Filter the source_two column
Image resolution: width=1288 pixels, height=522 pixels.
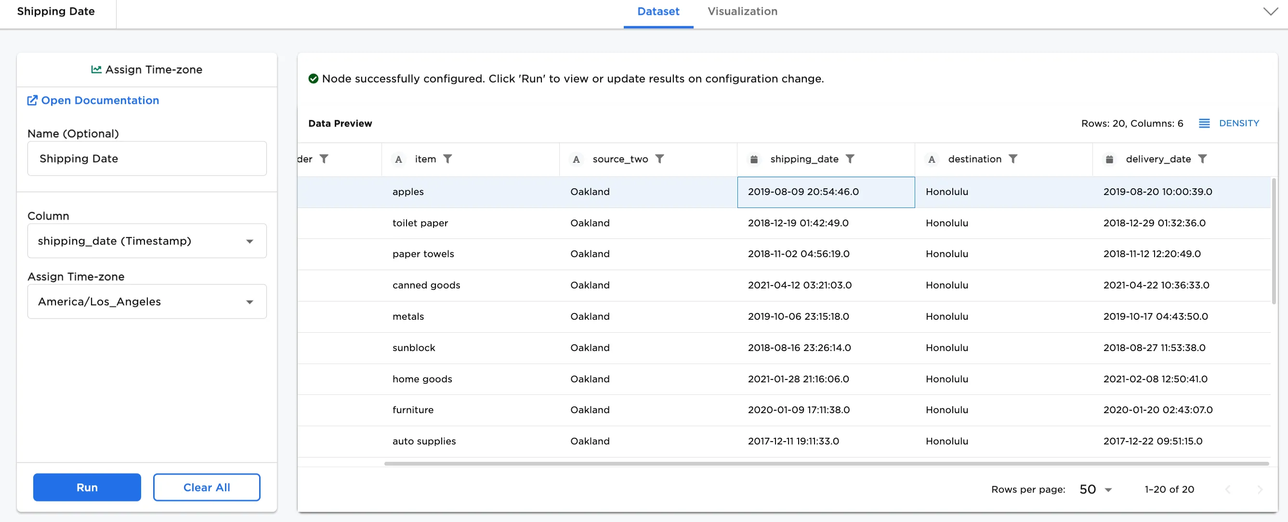[659, 159]
